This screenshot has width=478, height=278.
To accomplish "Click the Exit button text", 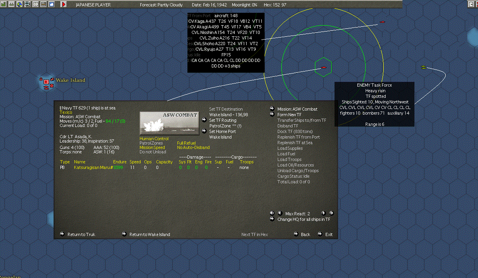I will coord(329,234).
